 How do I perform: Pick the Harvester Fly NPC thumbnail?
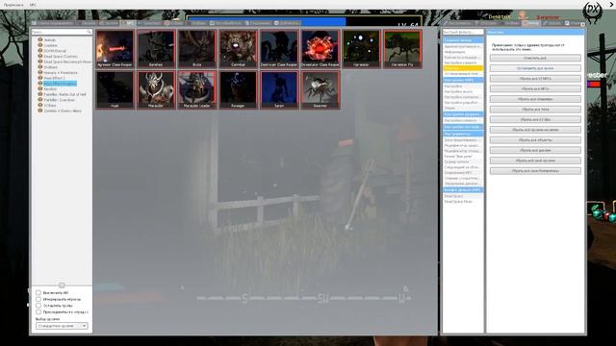click(x=402, y=49)
